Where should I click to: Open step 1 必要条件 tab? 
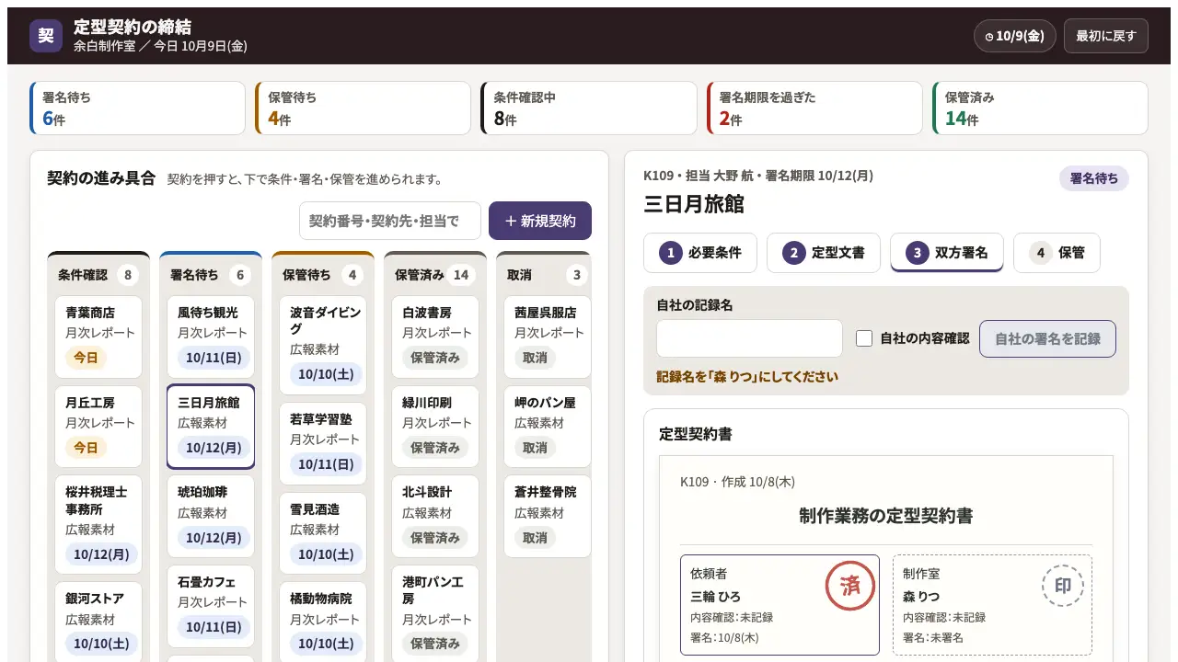pyautogui.click(x=700, y=253)
